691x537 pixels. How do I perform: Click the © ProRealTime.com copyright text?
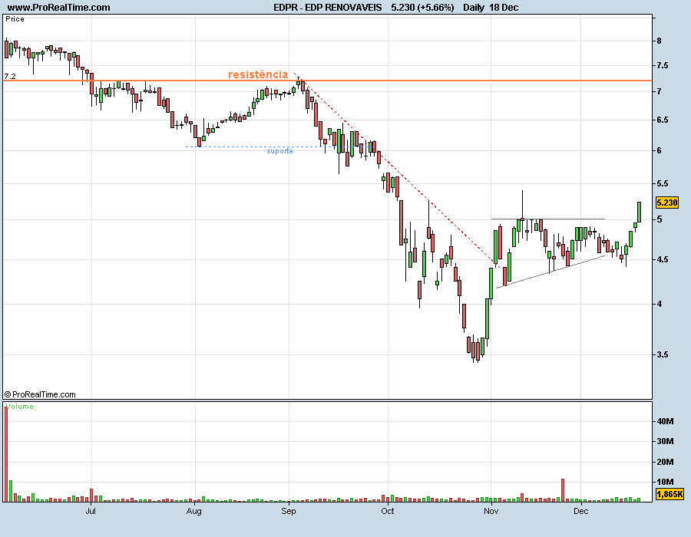tap(40, 394)
